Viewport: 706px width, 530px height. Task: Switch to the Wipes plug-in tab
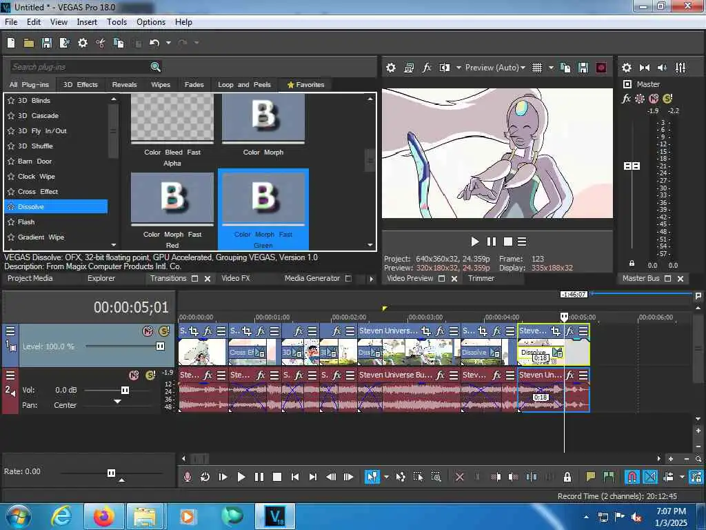click(161, 85)
